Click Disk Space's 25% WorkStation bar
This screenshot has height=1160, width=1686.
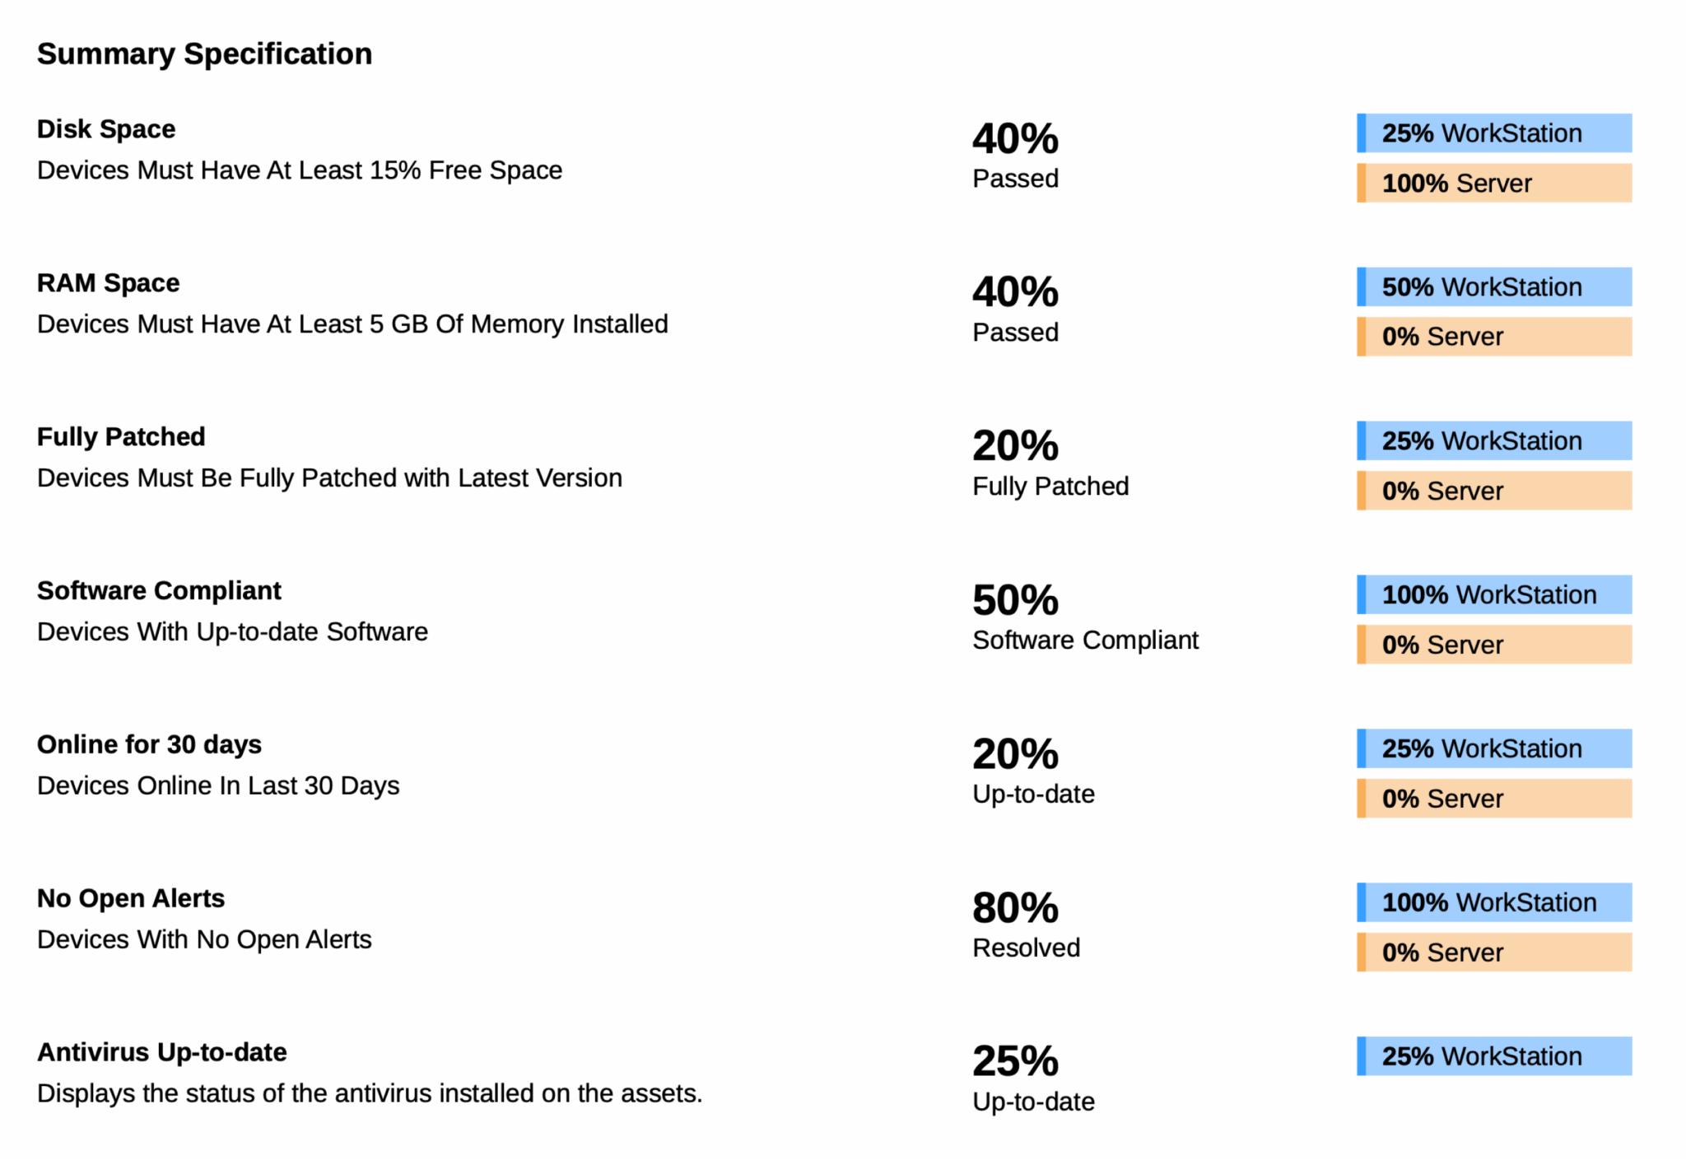coord(1493,133)
